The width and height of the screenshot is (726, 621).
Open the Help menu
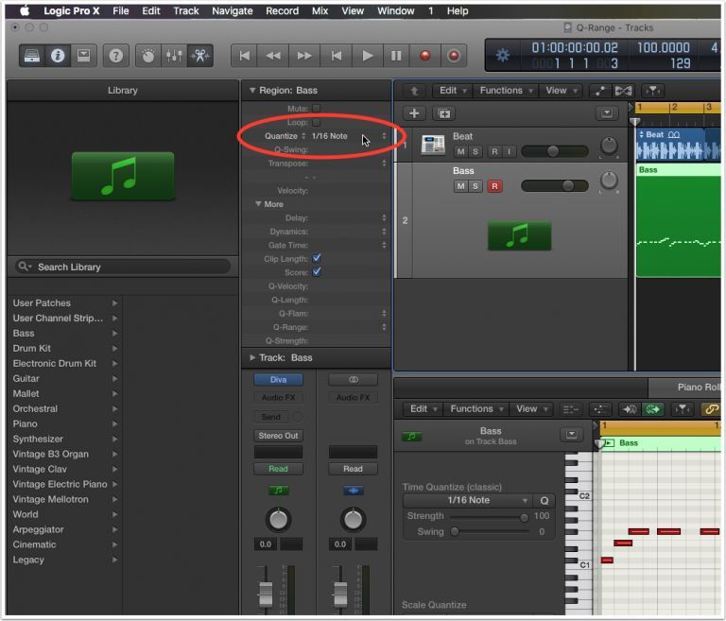click(x=458, y=10)
